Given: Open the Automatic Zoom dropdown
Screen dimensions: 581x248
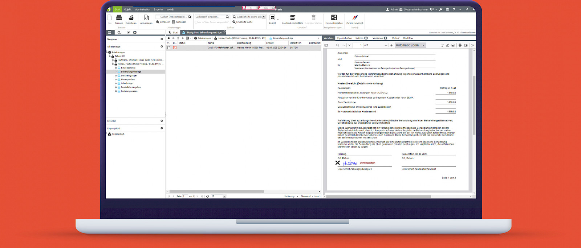Looking at the screenshot, I should tap(410, 45).
